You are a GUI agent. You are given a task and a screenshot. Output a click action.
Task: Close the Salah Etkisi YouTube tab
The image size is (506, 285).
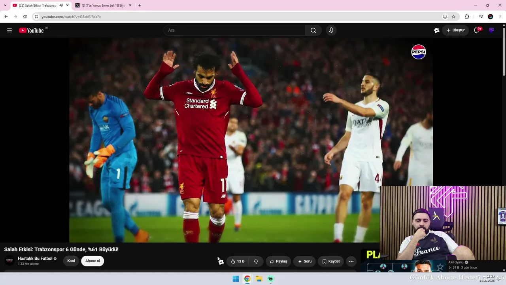67,6
